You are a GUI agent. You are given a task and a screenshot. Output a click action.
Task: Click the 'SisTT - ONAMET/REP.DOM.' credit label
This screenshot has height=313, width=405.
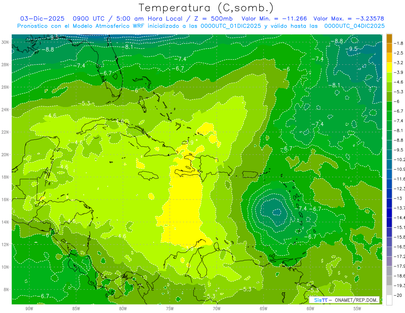point(345,300)
